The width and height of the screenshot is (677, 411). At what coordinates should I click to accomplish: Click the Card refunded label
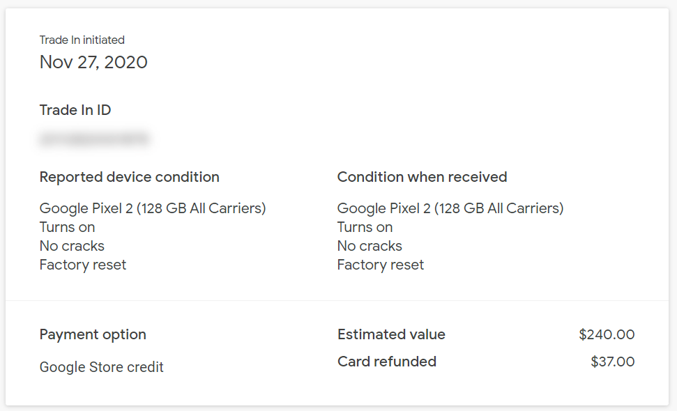(x=387, y=362)
